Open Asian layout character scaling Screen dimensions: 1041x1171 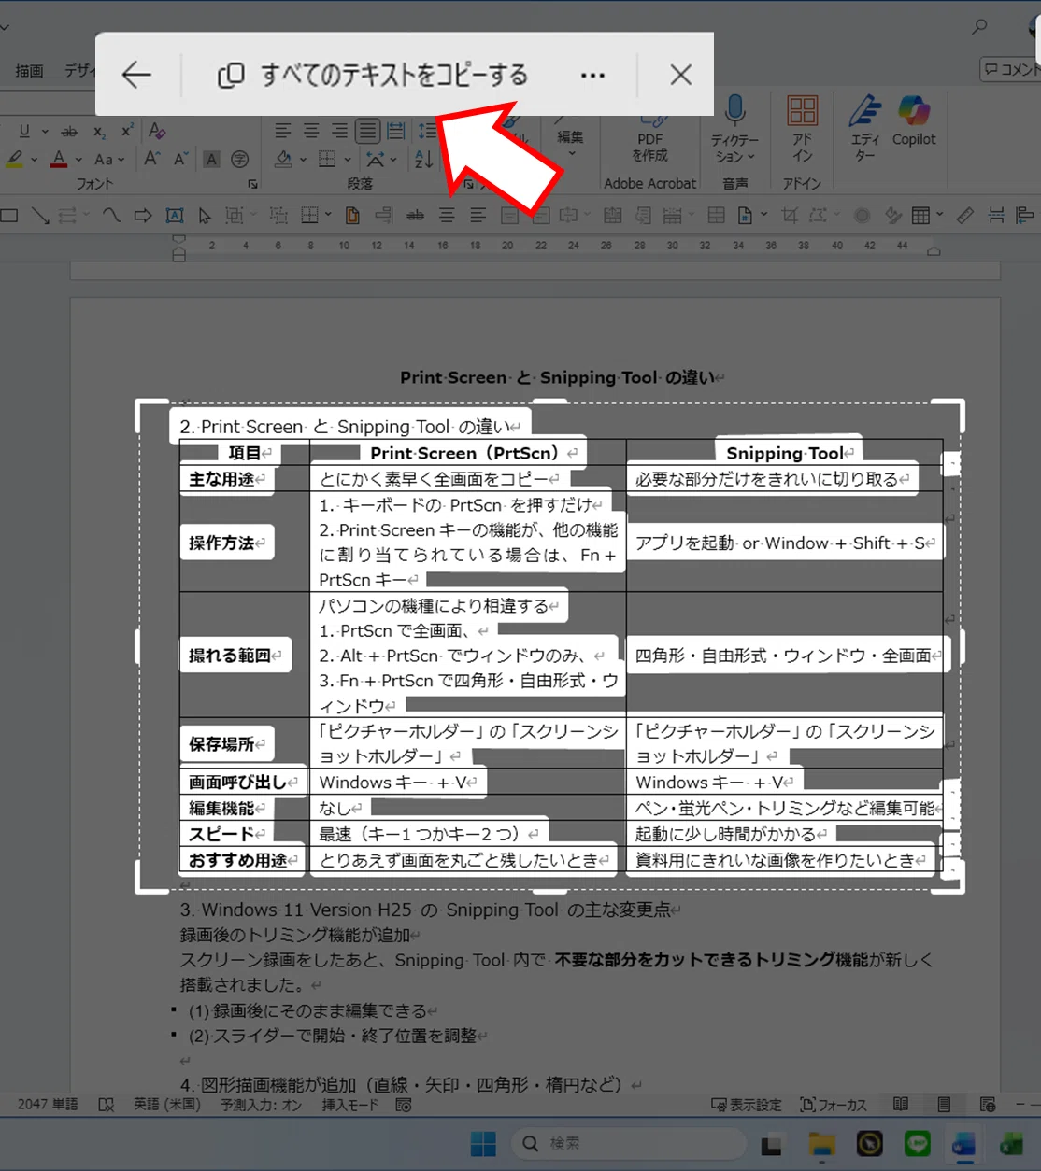pyautogui.click(x=375, y=160)
